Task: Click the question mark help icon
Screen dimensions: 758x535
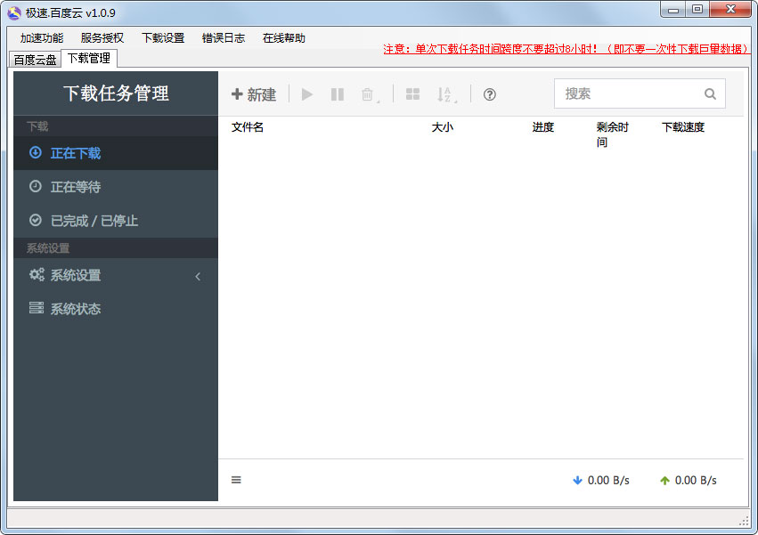Action: pos(489,94)
